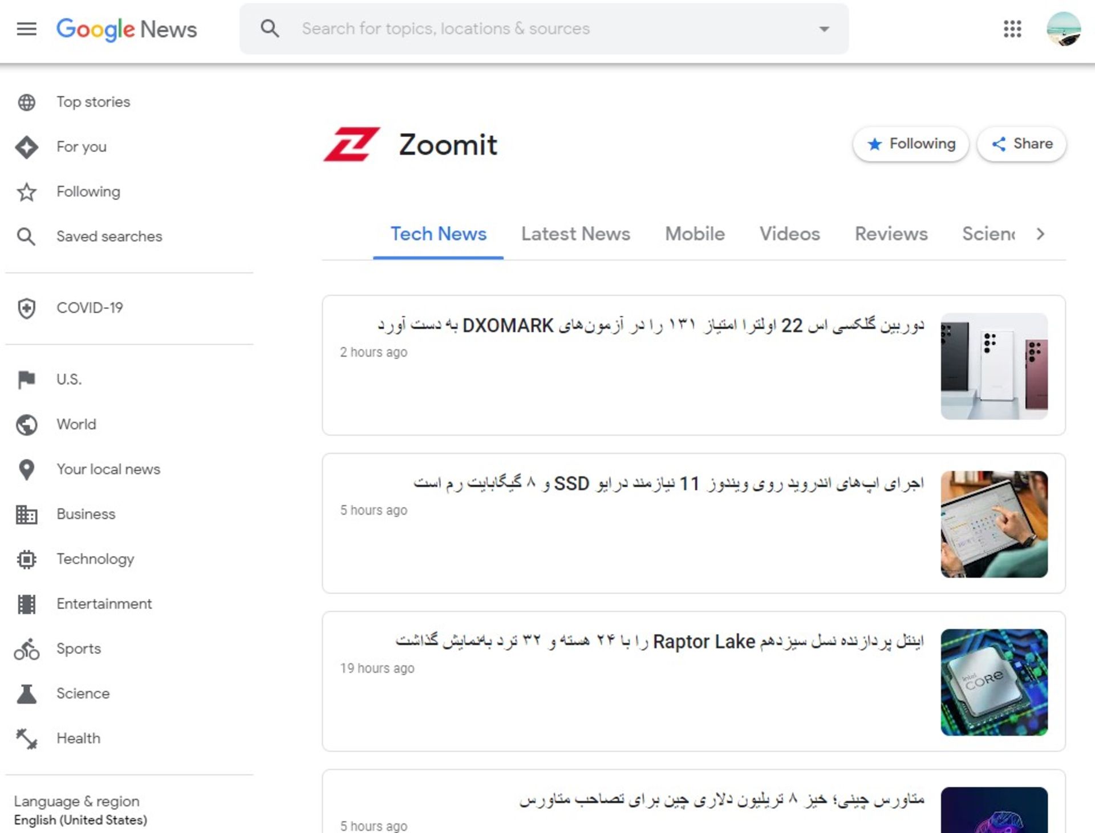Click the For you diamond icon
1095x833 pixels.
point(26,147)
